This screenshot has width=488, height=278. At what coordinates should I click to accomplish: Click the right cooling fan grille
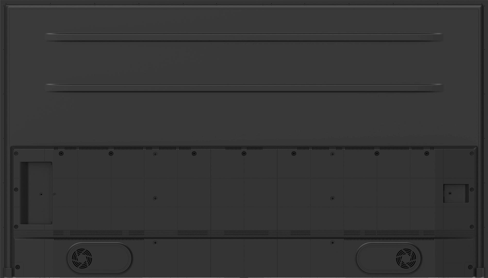point(406,258)
